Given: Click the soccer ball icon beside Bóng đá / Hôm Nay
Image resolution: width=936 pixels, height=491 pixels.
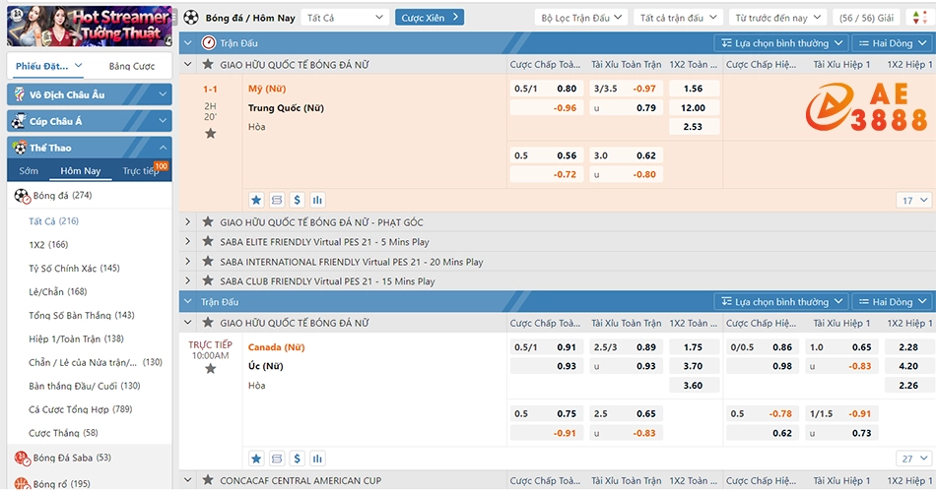Looking at the screenshot, I should [191, 18].
